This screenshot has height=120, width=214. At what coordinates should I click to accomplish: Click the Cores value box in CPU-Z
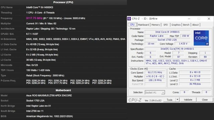coord(184,92)
